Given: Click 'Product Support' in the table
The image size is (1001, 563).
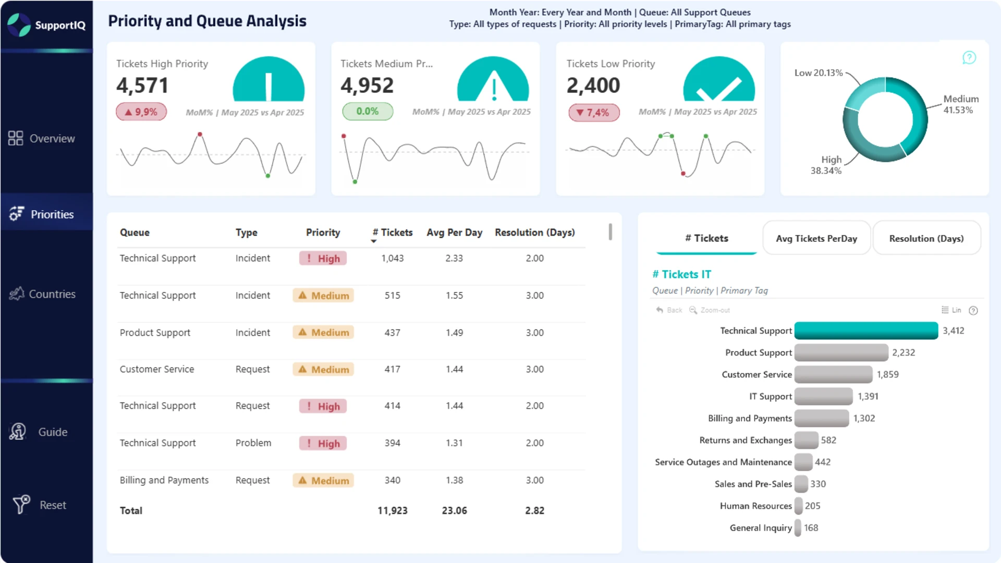Looking at the screenshot, I should pyautogui.click(x=155, y=333).
